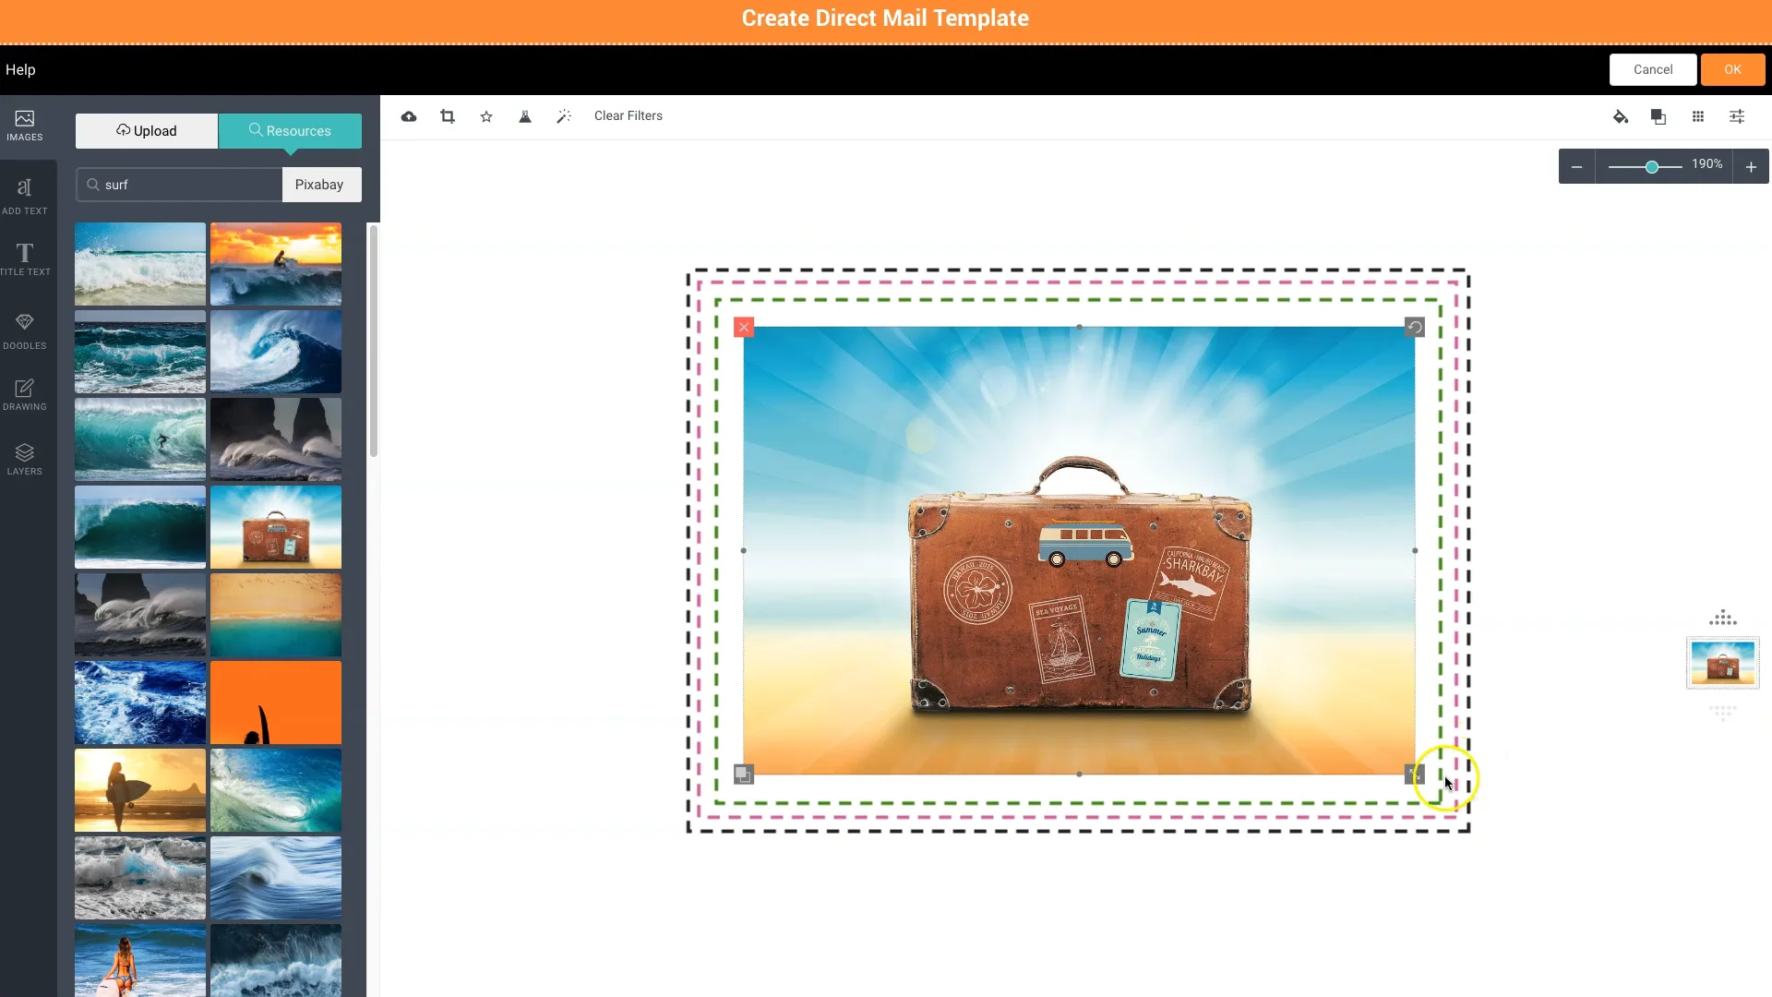1772x997 pixels.
Task: Toggle the grid icon in toolbar
Action: [x=1698, y=116]
